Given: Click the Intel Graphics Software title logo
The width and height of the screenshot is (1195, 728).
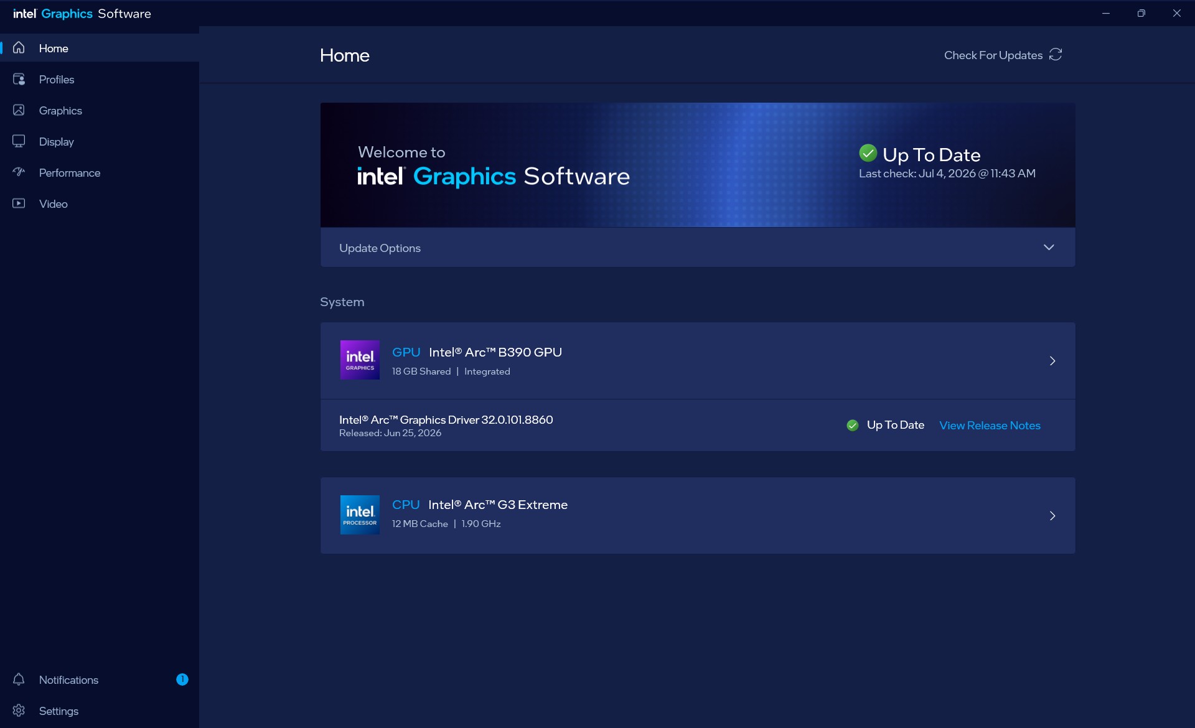Looking at the screenshot, I should 82,14.
